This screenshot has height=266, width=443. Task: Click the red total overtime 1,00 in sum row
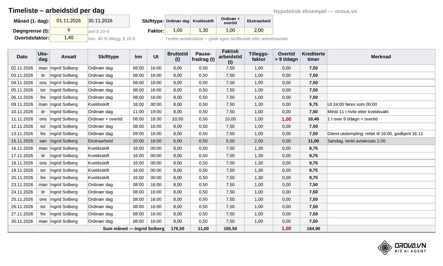click(286, 229)
